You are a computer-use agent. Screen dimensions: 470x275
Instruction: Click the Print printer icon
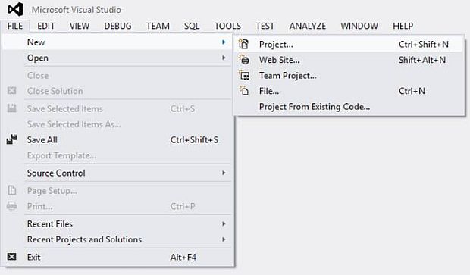(x=12, y=206)
